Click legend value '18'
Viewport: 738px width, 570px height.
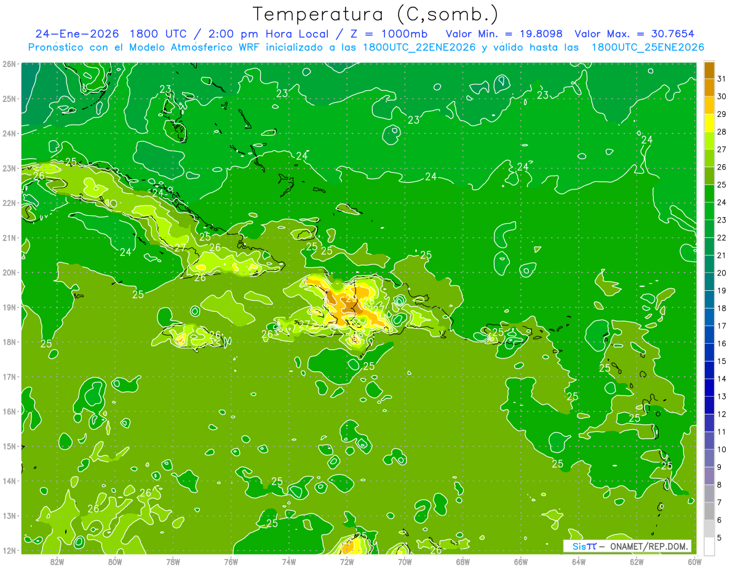pyautogui.click(x=721, y=308)
